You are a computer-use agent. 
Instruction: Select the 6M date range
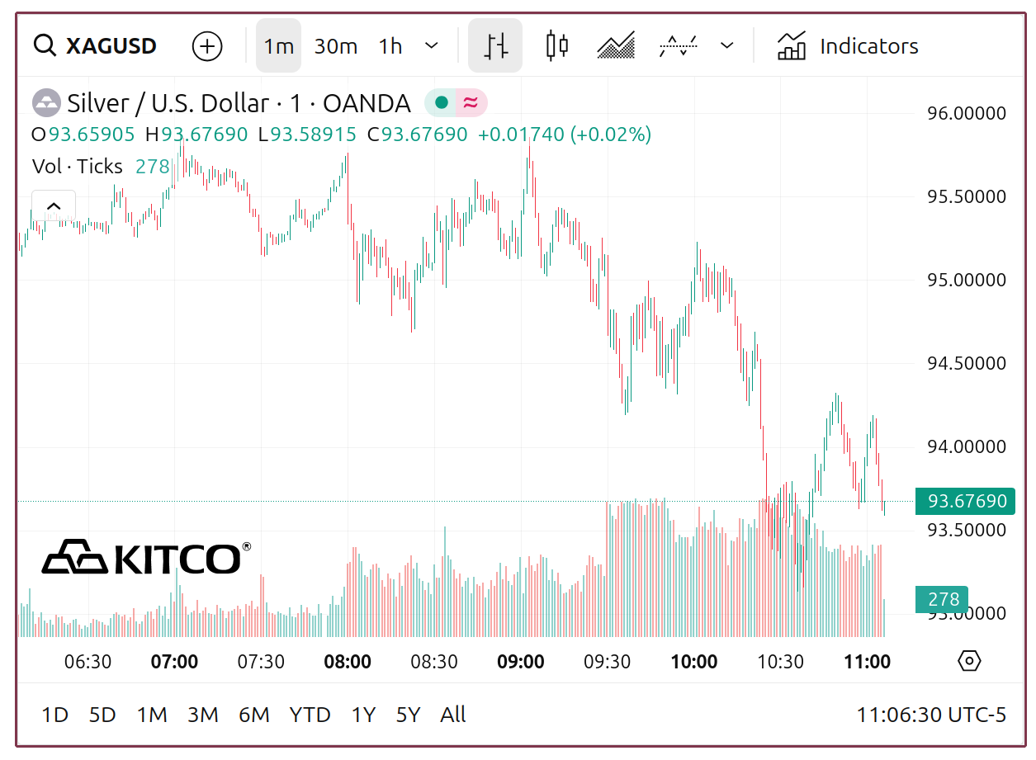(254, 715)
